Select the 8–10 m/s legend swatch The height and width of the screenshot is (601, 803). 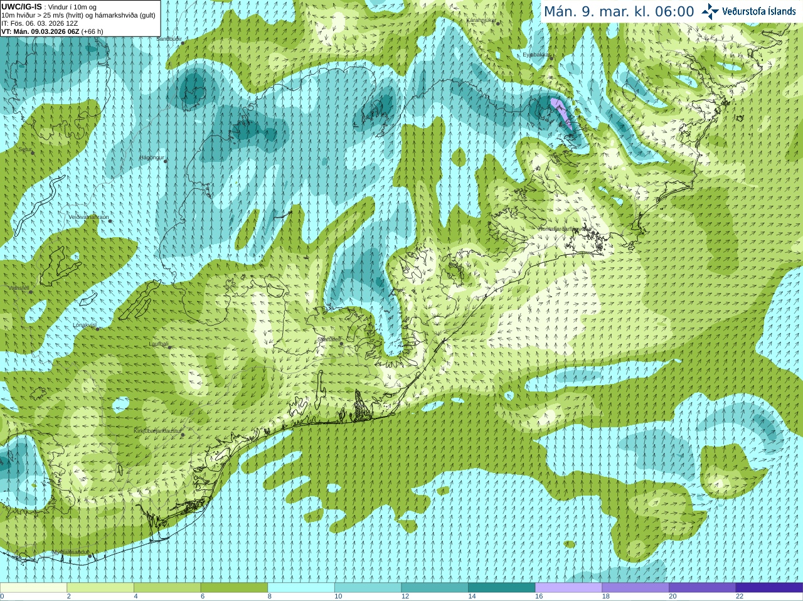tap(301, 588)
